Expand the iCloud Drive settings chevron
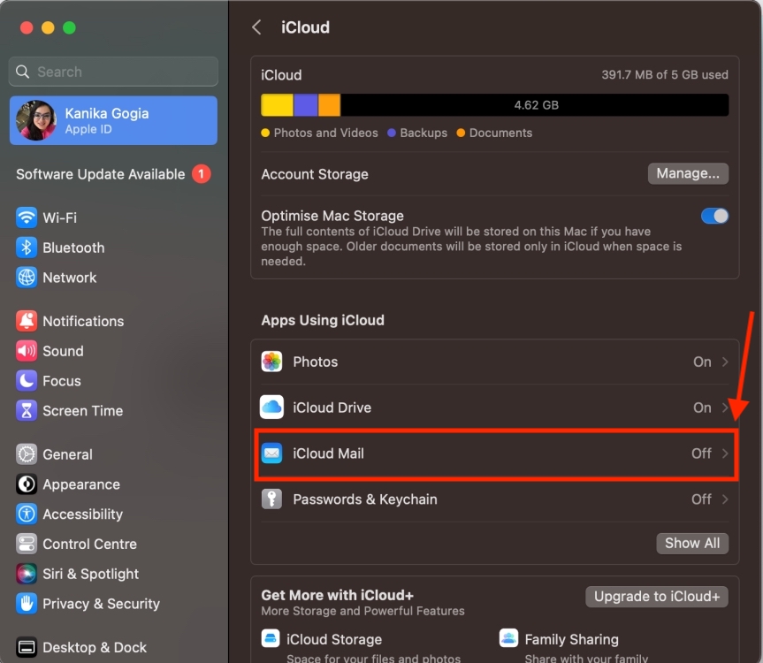Screen dimensions: 763x663 click(721, 408)
